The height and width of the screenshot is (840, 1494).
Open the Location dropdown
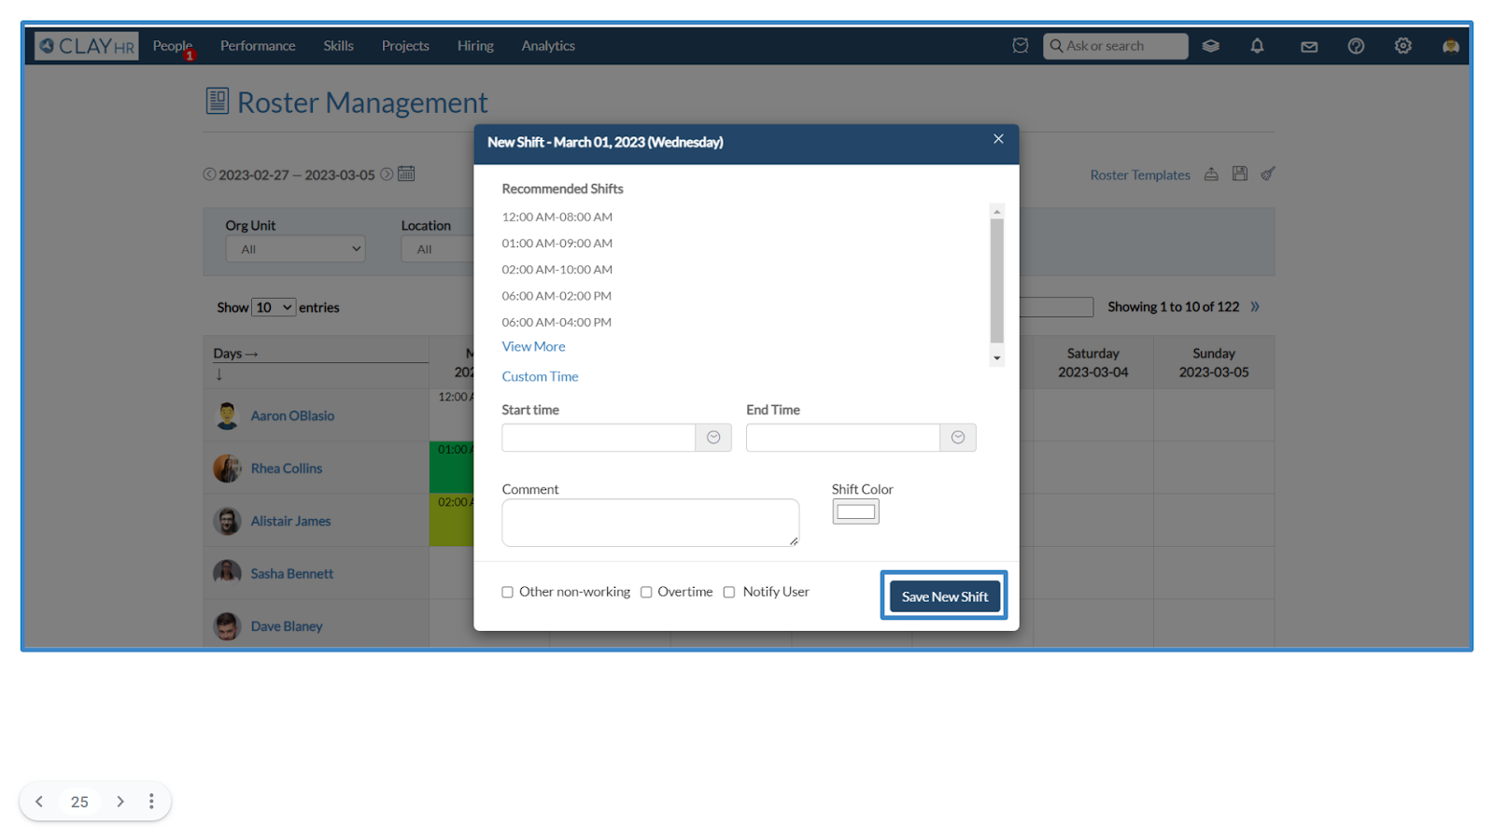438,249
